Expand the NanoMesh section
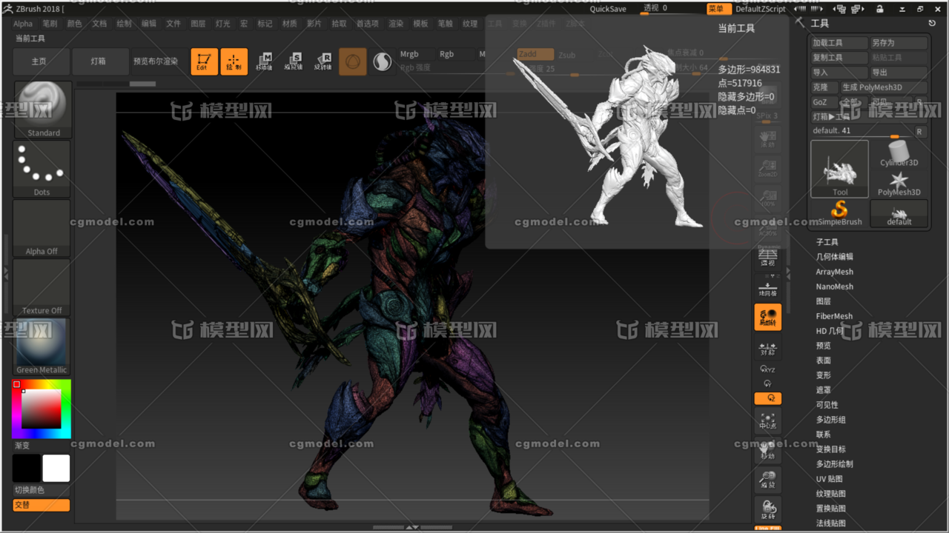The width and height of the screenshot is (949, 533). pos(835,286)
